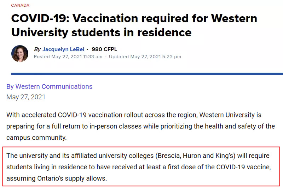This screenshot has height=188, width=283.
Task: Click the red-outlined paragraph about residence students
Action: (x=141, y=166)
